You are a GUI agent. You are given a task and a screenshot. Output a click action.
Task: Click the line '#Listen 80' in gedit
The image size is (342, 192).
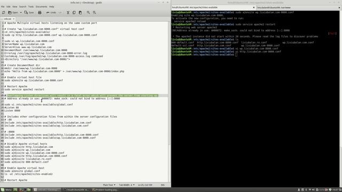(12, 108)
